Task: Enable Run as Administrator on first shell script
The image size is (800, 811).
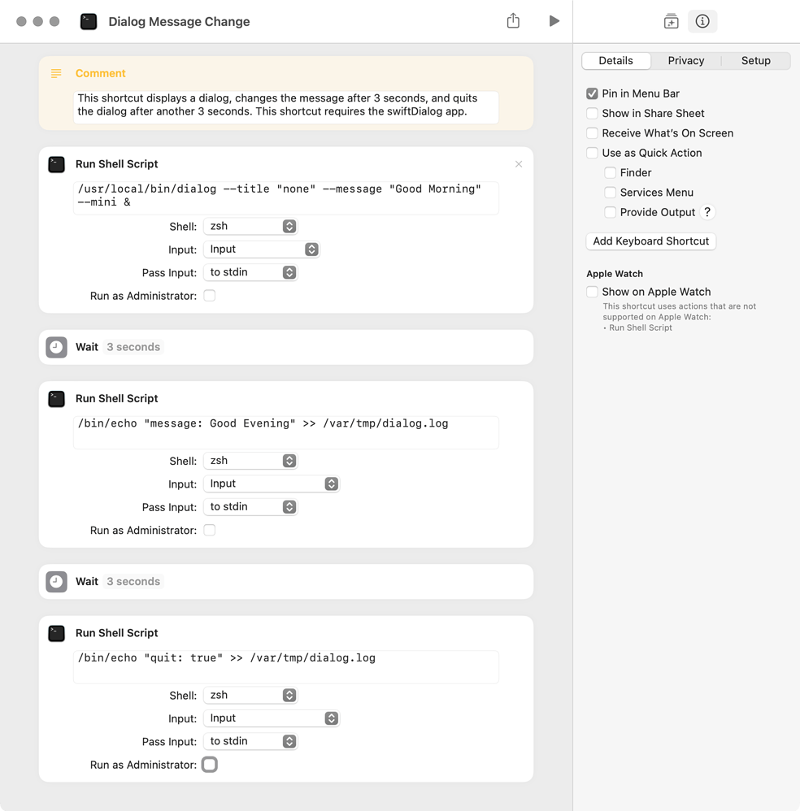Action: [x=209, y=296]
